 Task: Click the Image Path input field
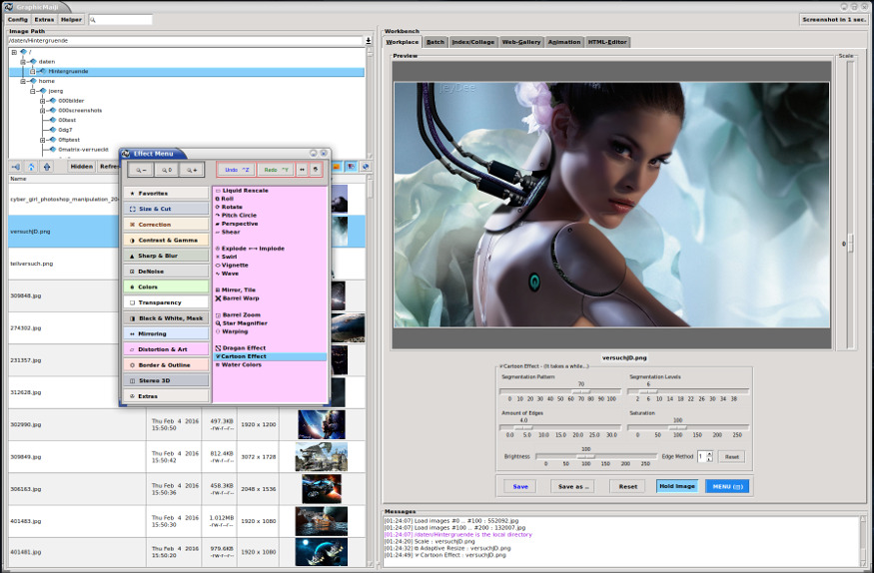coord(185,41)
